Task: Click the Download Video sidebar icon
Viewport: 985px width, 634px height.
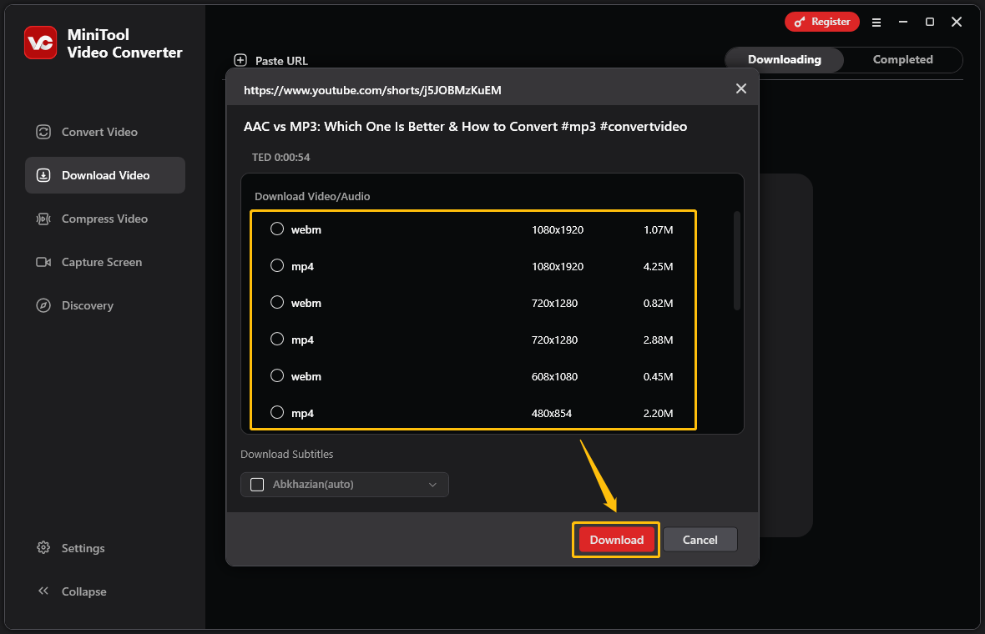Action: [43, 175]
